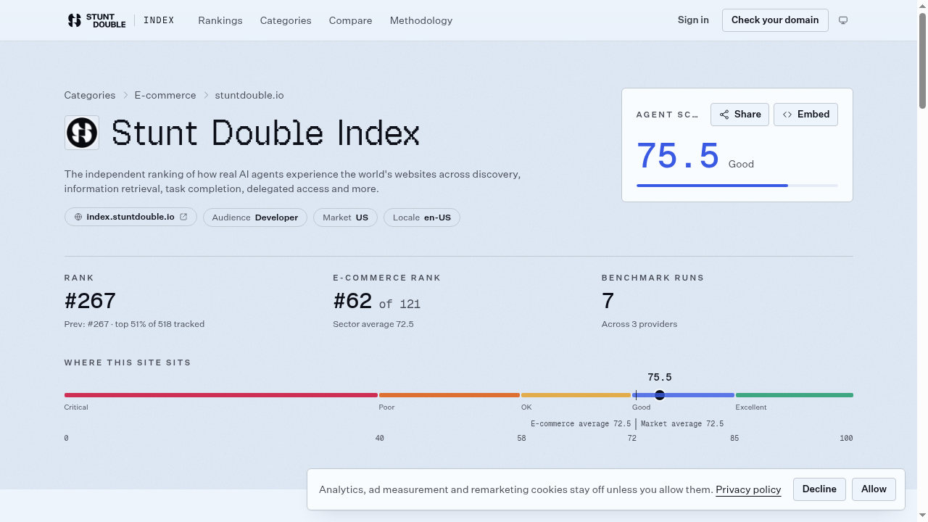Image resolution: width=928 pixels, height=522 pixels.
Task: Click the "E-commerce average 72.5" label
Action: pyautogui.click(x=581, y=424)
